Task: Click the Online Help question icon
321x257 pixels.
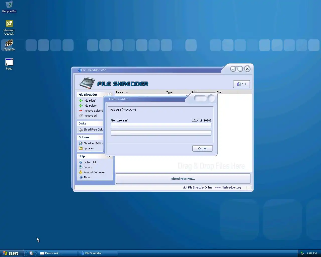Action: click(81, 162)
